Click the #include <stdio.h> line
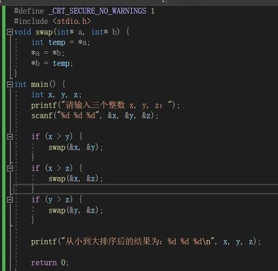This screenshot has height=271, width=278. [52, 21]
